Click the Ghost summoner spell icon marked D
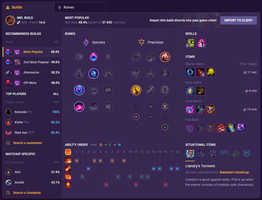Viewport: 262px width, 200px height. [x=190, y=43]
